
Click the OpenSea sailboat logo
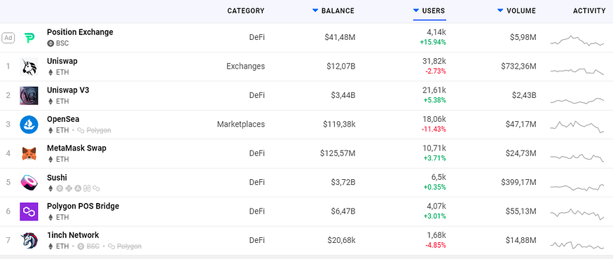29,125
